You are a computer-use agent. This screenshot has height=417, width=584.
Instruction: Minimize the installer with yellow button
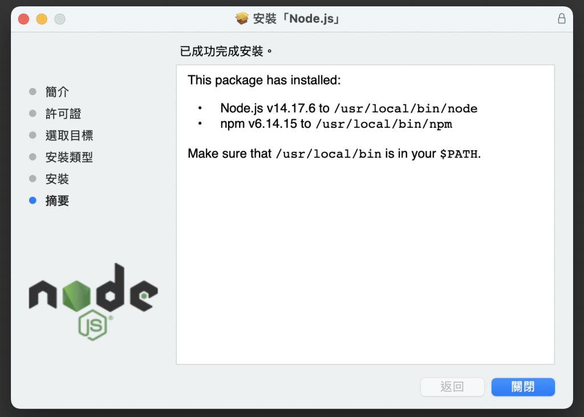(x=42, y=19)
